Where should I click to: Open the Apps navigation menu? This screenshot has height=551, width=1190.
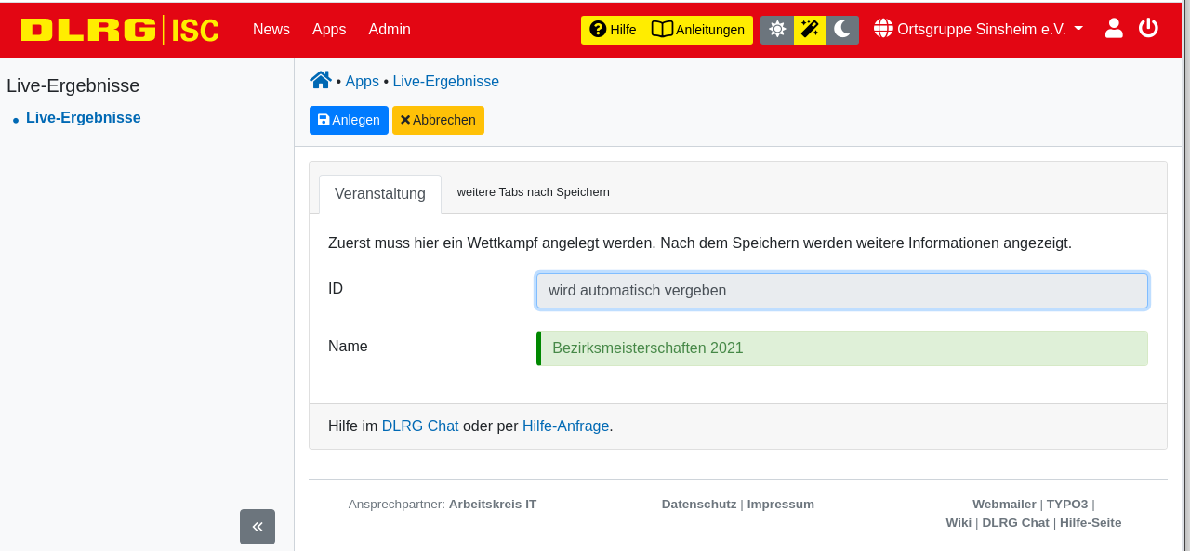tap(329, 29)
